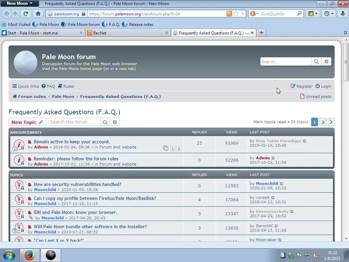The image size is (349, 262).
Task: Open the New Moon application menu dropdown
Action: tap(19, 3)
